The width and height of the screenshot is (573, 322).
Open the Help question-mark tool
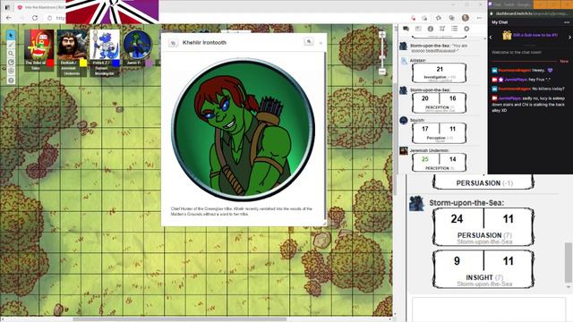click(11, 80)
